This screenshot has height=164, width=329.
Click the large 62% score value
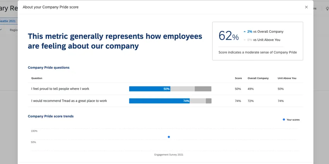coord(228,36)
